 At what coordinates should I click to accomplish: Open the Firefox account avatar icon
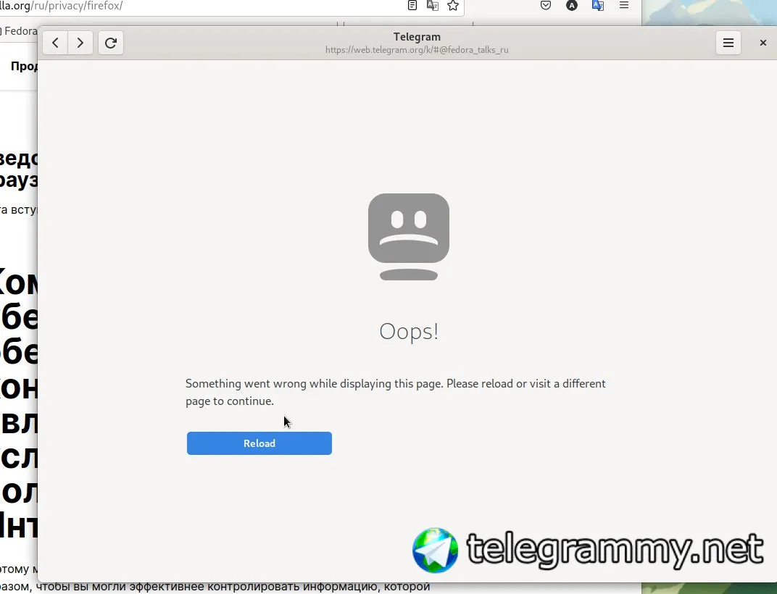571,6
